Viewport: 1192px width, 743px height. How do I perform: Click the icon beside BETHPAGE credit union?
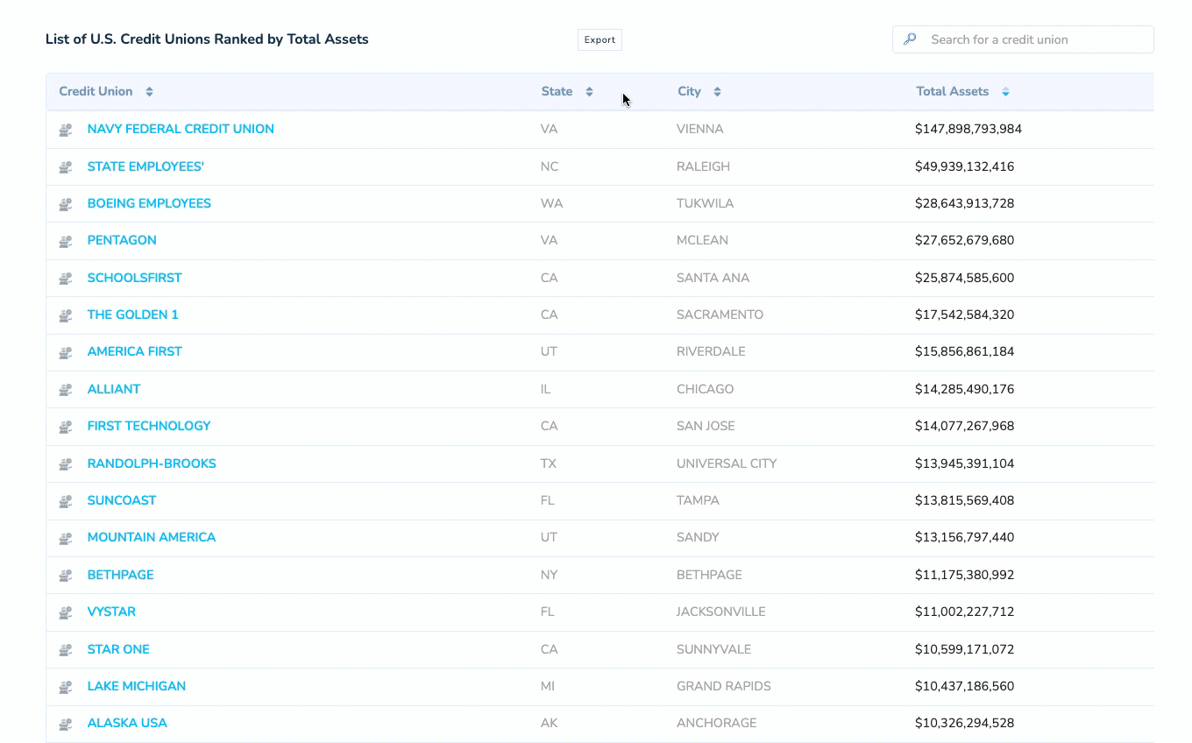(x=66, y=576)
